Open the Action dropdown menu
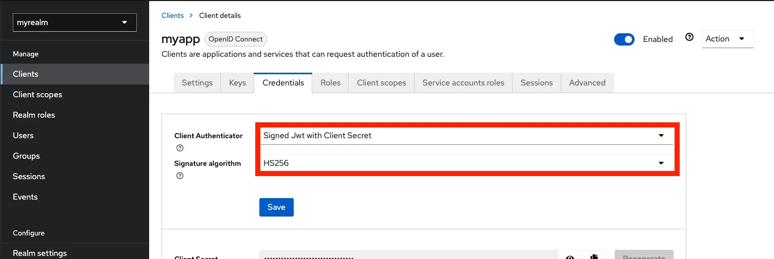Image resolution: width=774 pixels, height=259 pixels. point(727,39)
